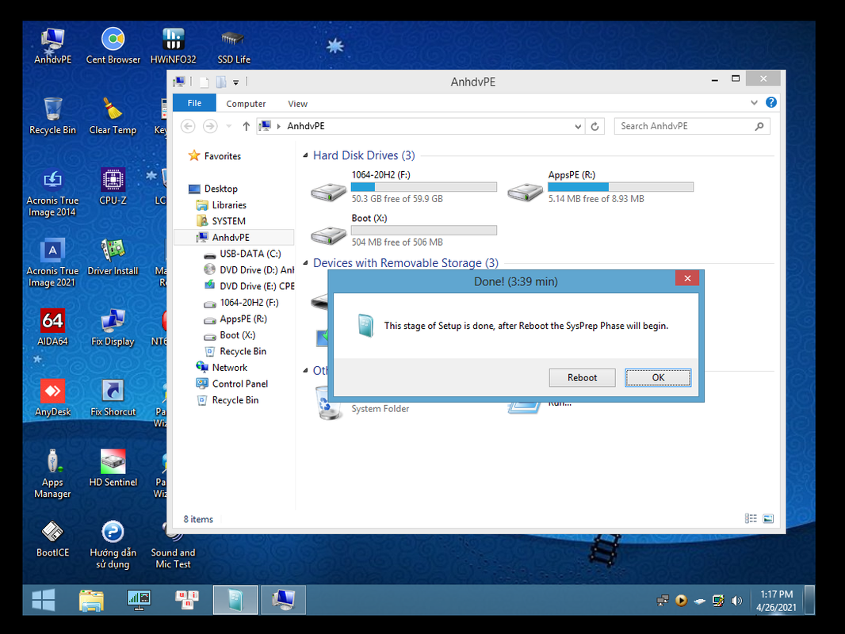Viewport: 845px width, 634px height.
Task: Click OK in the Done dialog
Action: point(658,377)
